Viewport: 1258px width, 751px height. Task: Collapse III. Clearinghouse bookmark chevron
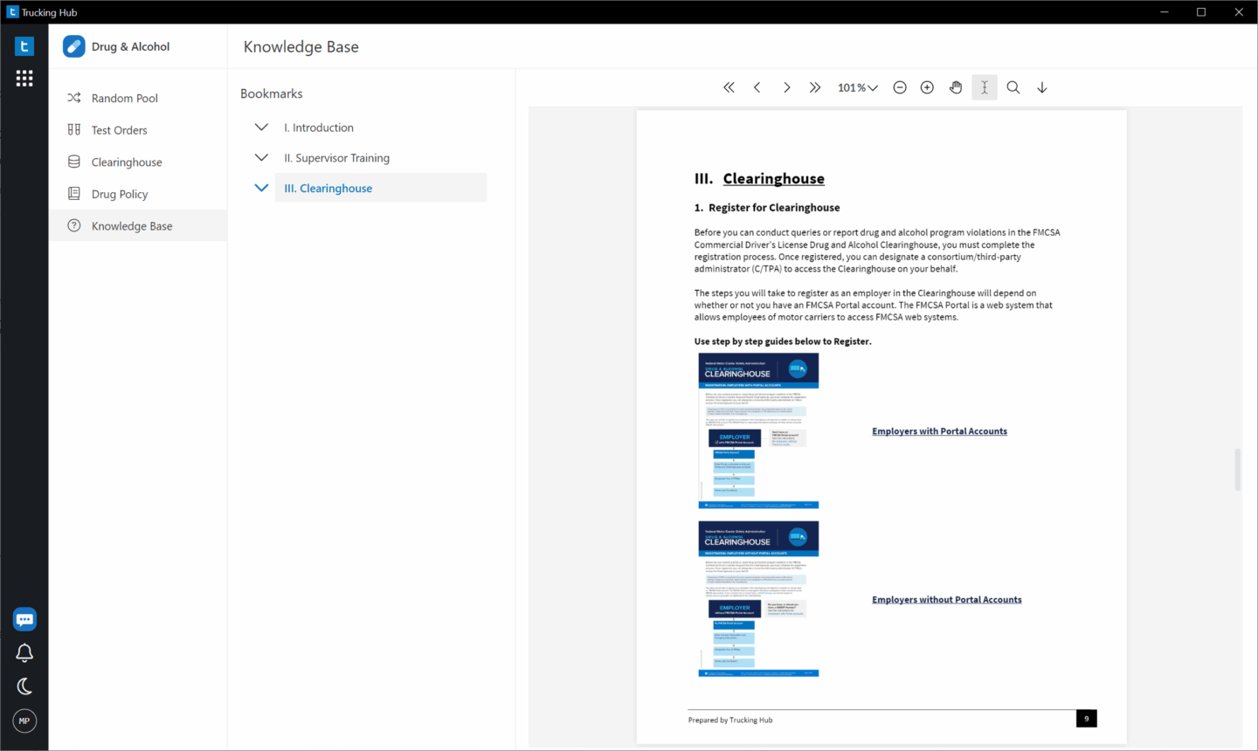point(261,188)
